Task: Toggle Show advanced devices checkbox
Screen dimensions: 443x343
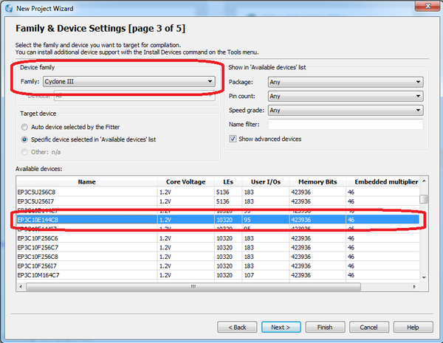Action: pyautogui.click(x=233, y=139)
